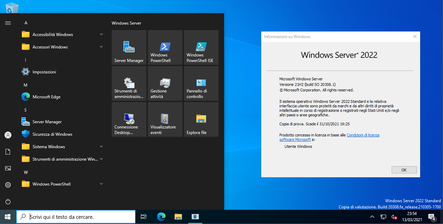Screen dimensions: 443x224
Task: Click the Versione 21H2 build text
Action: (x=307, y=84)
